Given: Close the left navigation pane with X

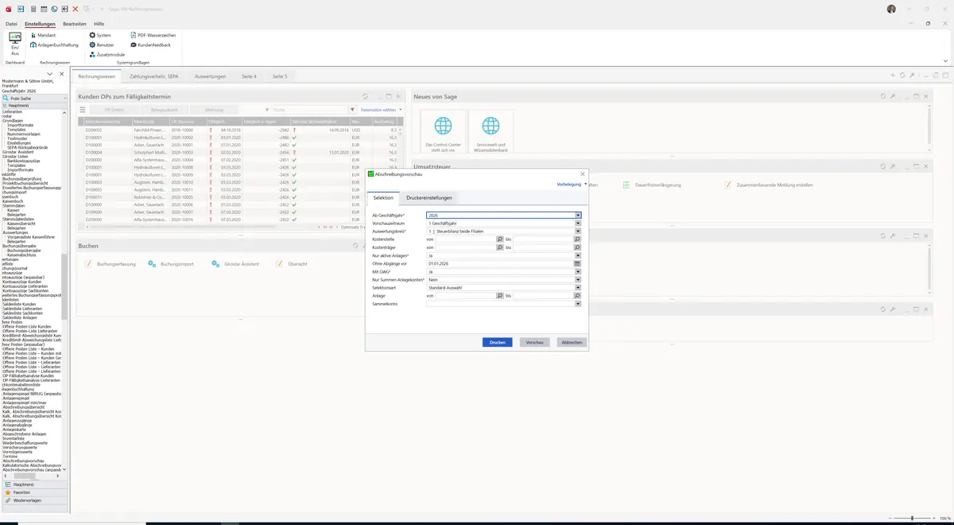Looking at the screenshot, I should pos(61,74).
